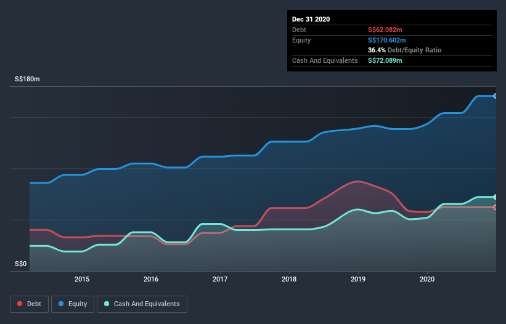Toggle the Equity legend button
The image size is (506, 324).
click(73, 304)
